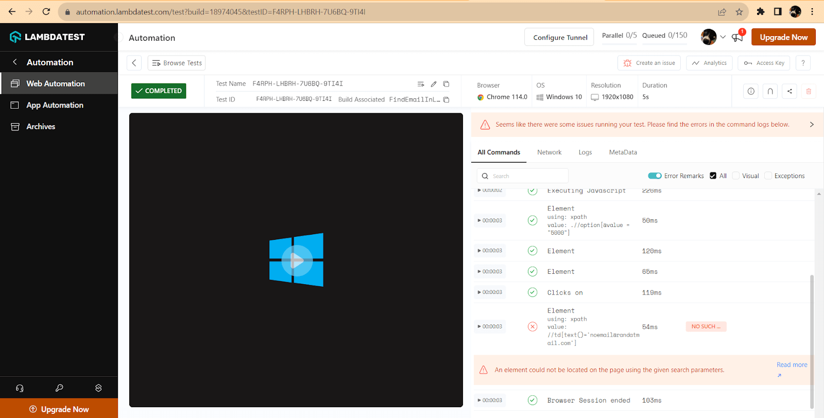Screen dimensions: 824x418
Task: Expand the issues warning banner chevron
Action: pos(812,125)
